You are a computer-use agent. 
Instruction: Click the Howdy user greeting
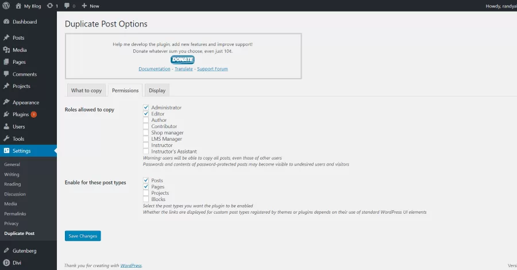pyautogui.click(x=501, y=6)
